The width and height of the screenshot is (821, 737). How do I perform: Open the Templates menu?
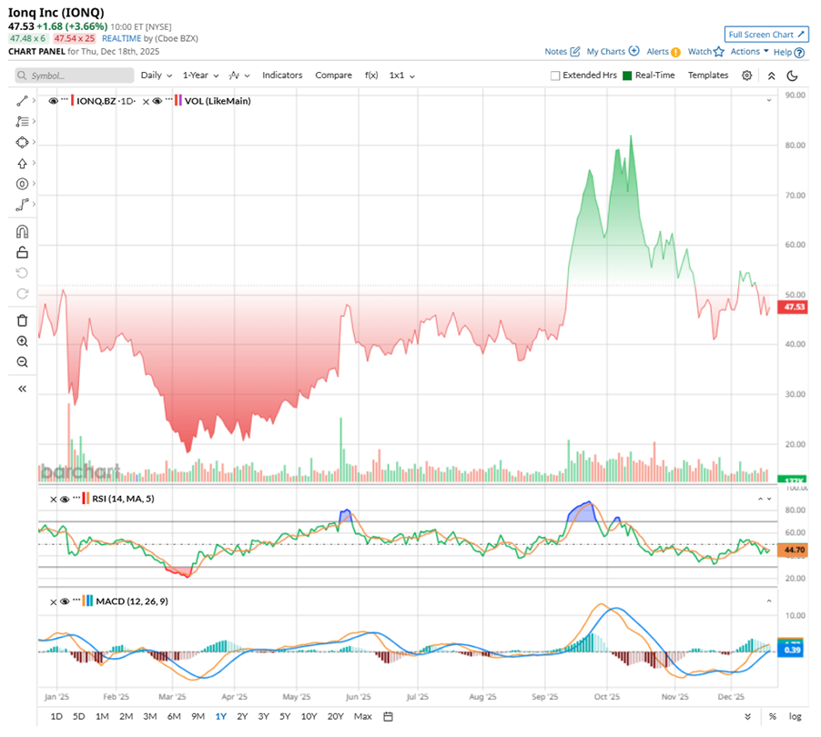(708, 76)
